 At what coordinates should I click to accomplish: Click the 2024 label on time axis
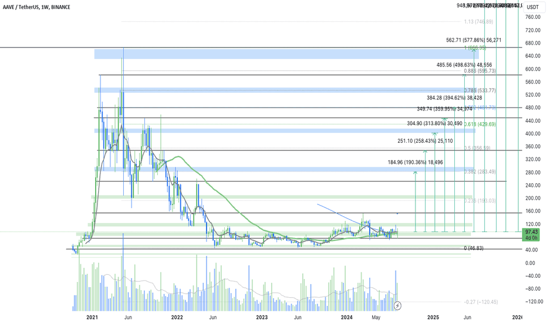[x=346, y=317]
